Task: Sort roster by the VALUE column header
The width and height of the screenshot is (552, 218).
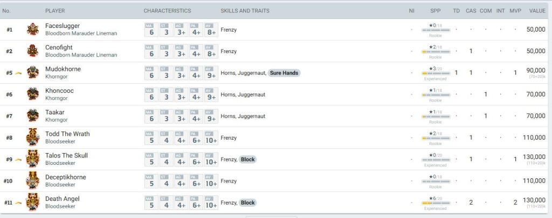Action: [537, 11]
